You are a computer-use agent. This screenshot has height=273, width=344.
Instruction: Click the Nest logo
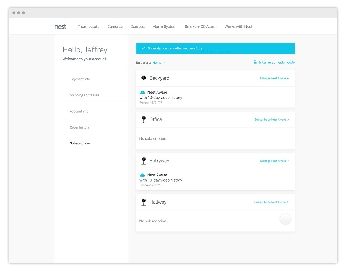coord(60,27)
